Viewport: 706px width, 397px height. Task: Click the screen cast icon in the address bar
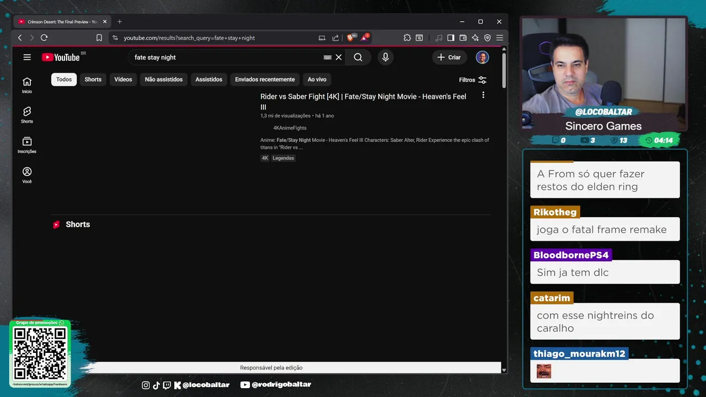(x=322, y=38)
